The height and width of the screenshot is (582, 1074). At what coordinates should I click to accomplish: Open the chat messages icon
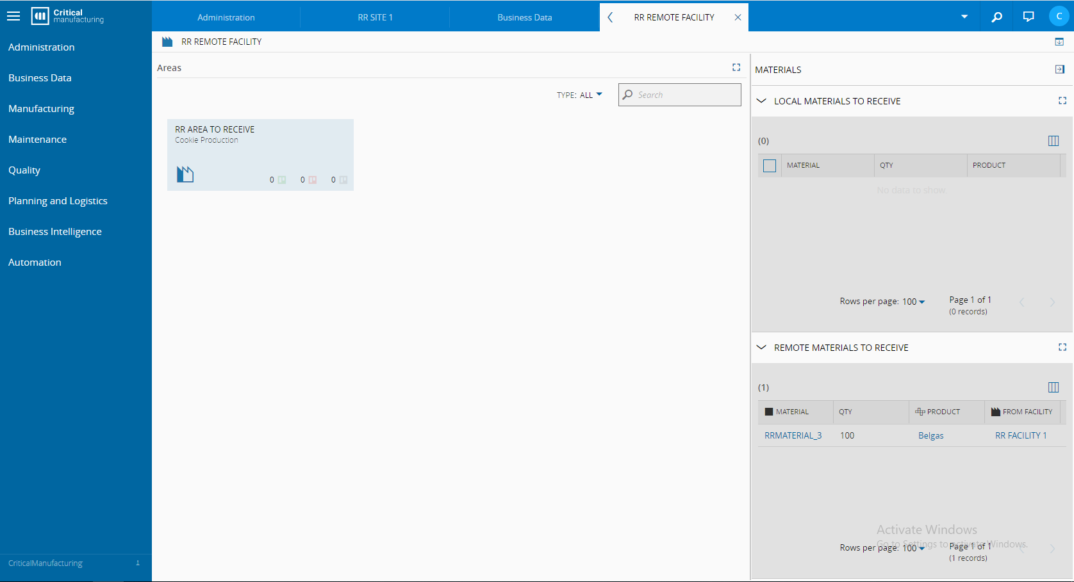[1029, 17]
